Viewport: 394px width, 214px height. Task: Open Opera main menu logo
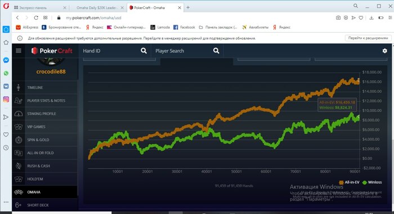click(x=6, y=6)
